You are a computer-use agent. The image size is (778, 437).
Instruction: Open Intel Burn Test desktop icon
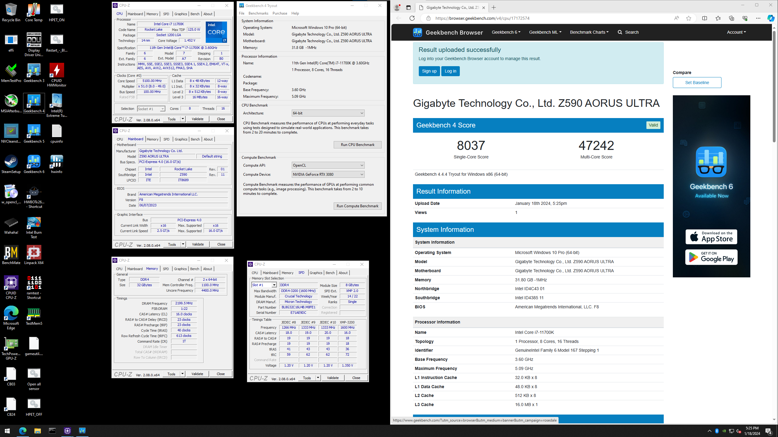pos(34,228)
